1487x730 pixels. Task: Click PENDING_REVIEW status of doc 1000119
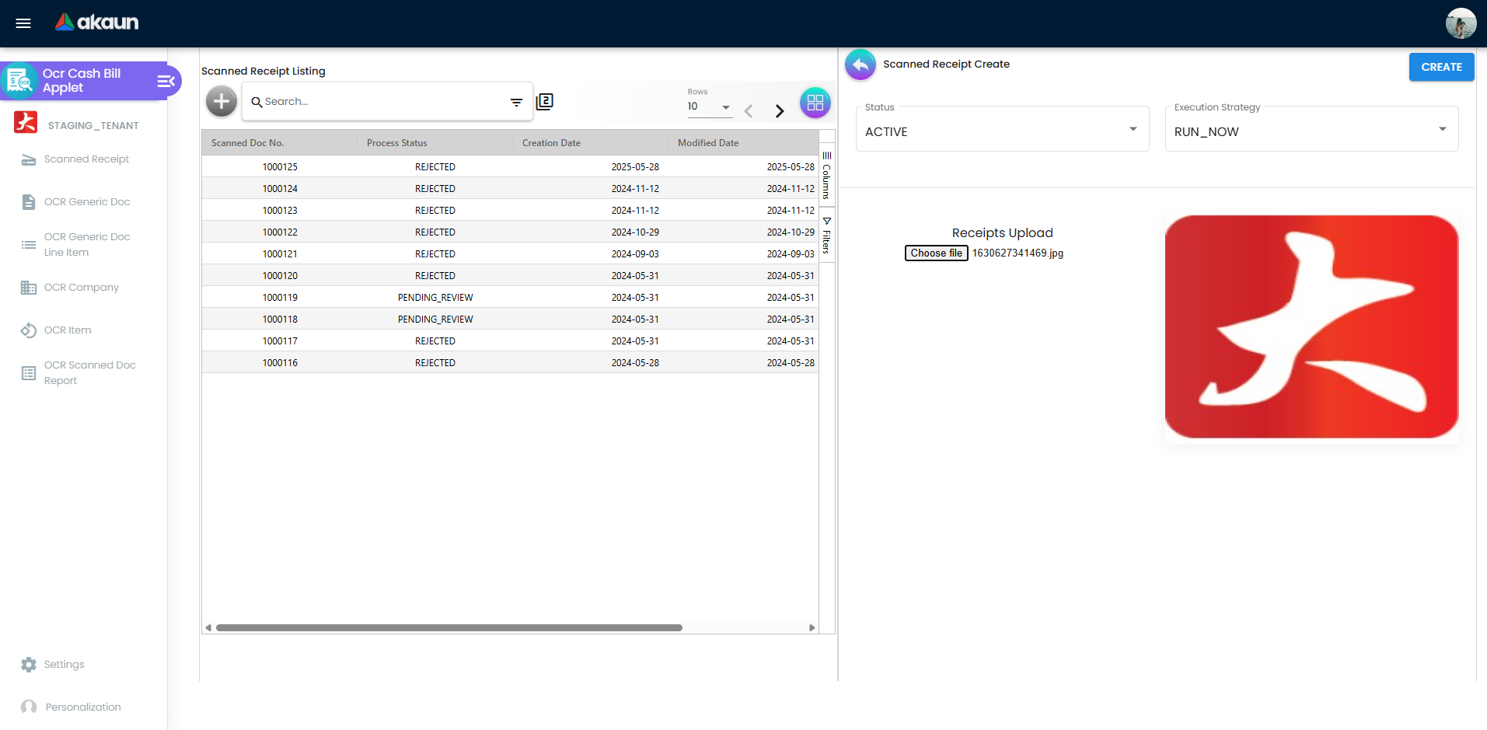point(435,298)
